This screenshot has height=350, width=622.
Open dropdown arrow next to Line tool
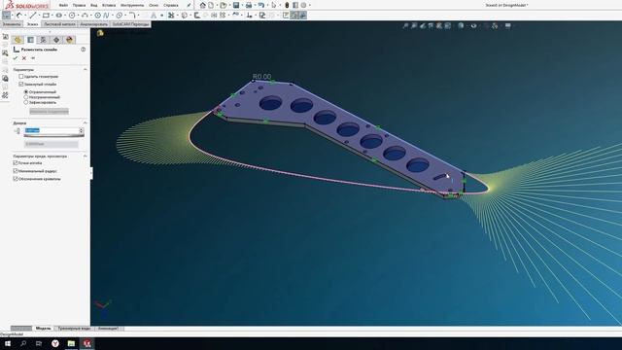tap(39, 16)
